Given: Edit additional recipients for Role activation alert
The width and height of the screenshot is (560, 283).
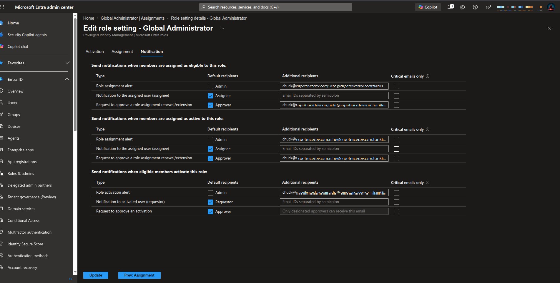Looking at the screenshot, I should pyautogui.click(x=334, y=192).
